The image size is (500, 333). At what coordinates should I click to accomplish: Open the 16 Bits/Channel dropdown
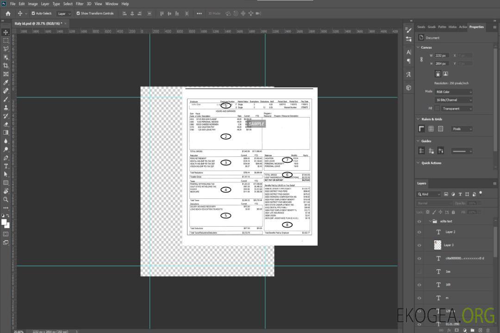tap(454, 100)
